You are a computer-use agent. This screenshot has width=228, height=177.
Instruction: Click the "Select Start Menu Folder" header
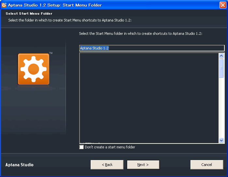point(29,14)
